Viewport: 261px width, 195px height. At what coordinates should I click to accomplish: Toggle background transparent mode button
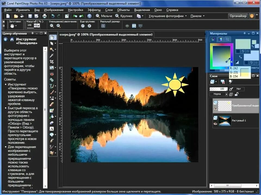(256, 63)
